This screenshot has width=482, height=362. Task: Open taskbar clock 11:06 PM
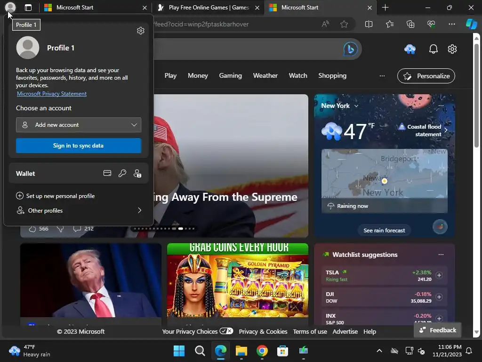coord(447,351)
